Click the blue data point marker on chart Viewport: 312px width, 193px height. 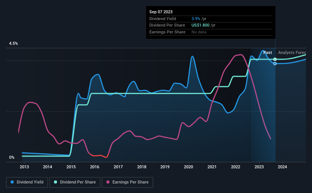275,64
